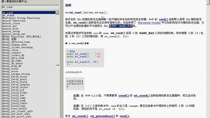The image size is (210, 118).
Task: Select mysql_drop_db entry
Action: (12, 66)
